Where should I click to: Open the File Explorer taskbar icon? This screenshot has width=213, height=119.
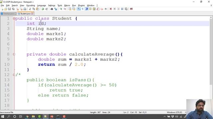point(33,116)
